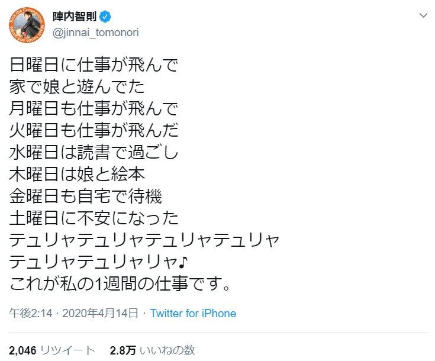Open the 陣内智則 display name link
This screenshot has width=435, height=361.
[x=74, y=14]
